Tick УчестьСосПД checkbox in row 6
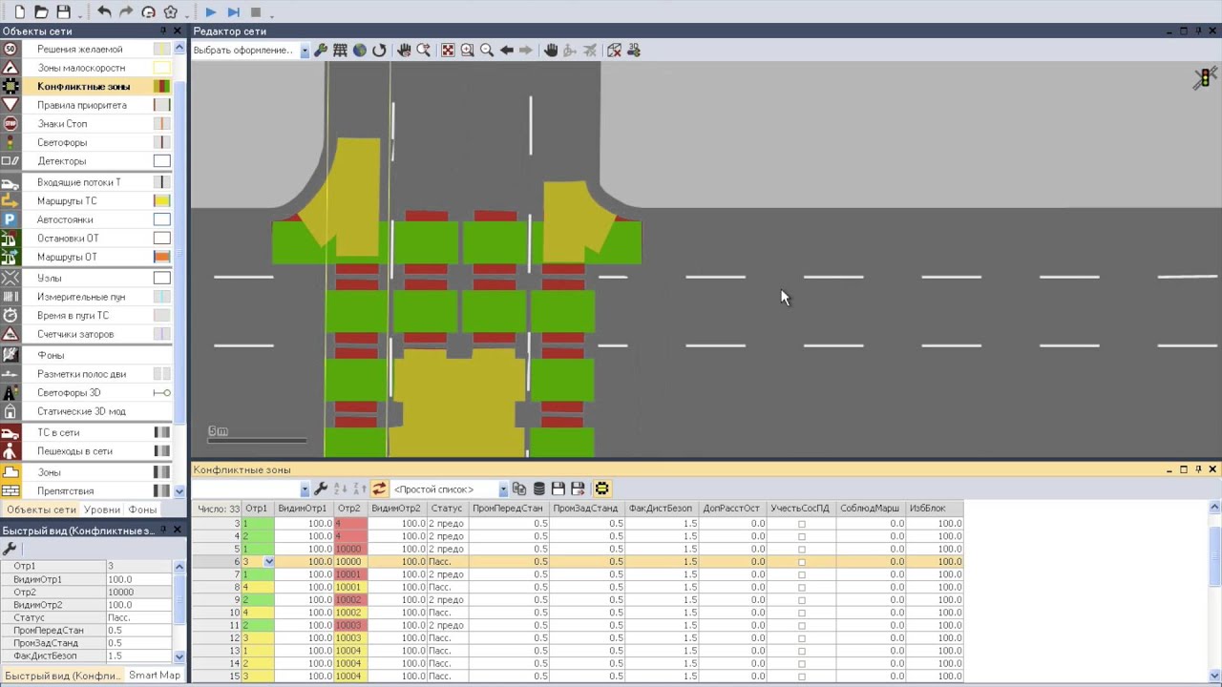The image size is (1222, 687). pyautogui.click(x=802, y=562)
